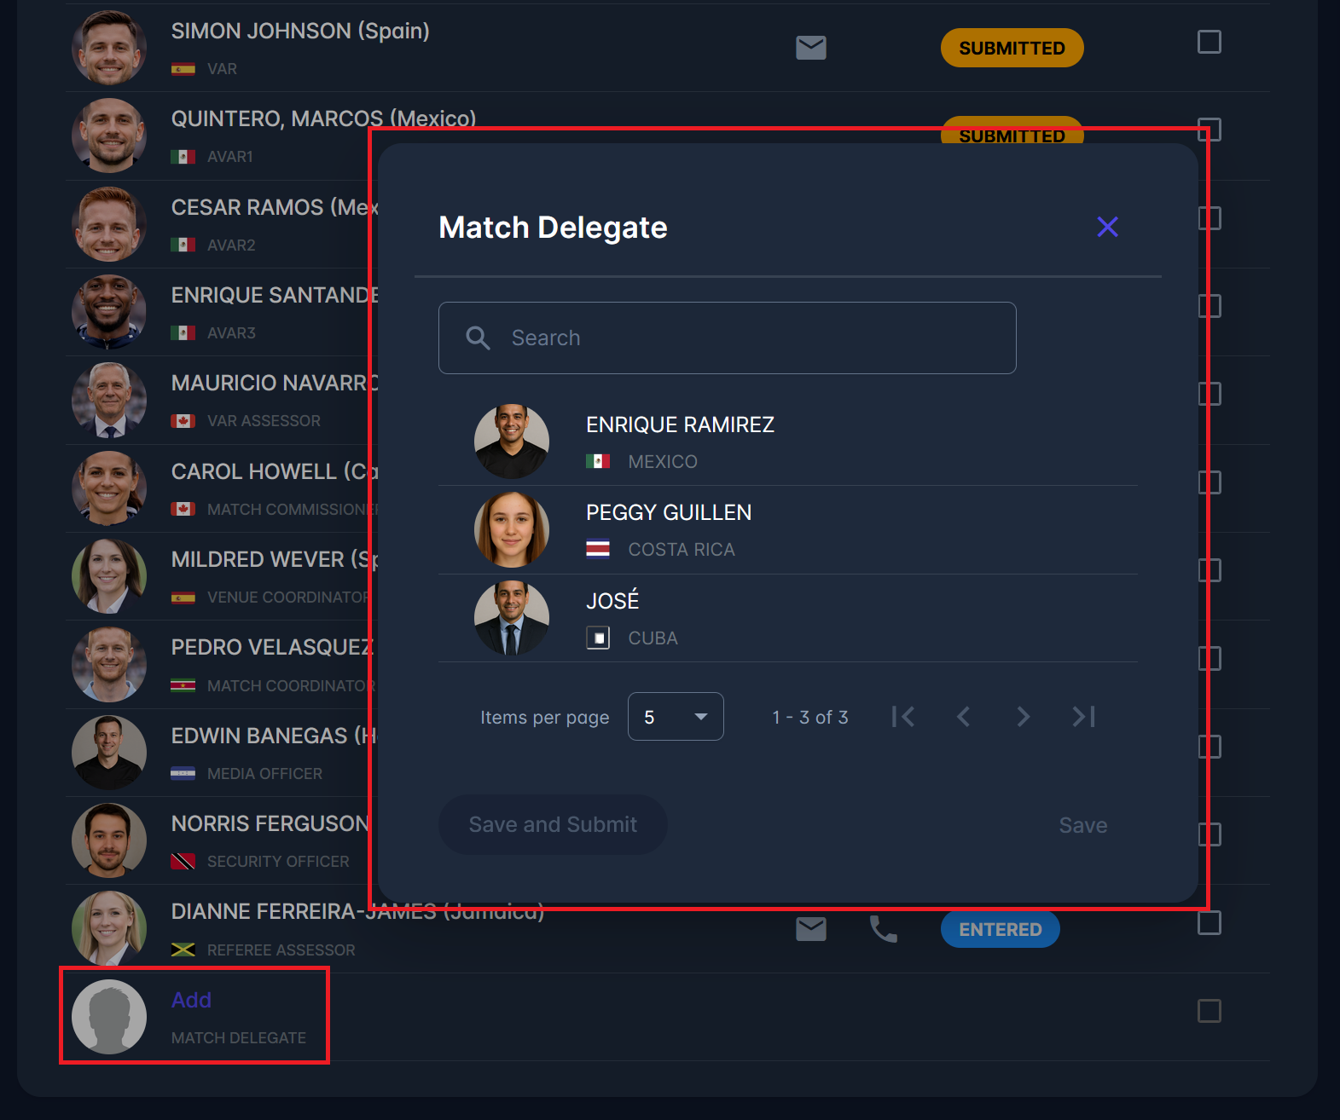Check the box in Match Delegate row
1340x1120 pixels.
1209,1011
